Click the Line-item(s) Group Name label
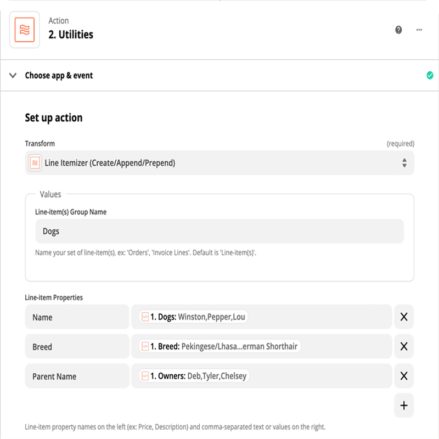This screenshot has height=439, width=439. (x=71, y=212)
